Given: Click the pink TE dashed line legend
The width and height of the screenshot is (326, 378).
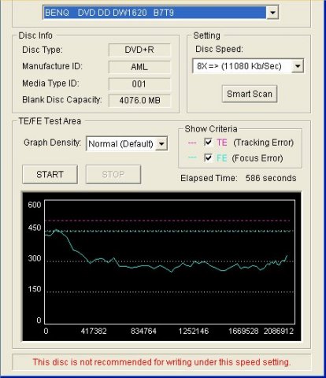Looking at the screenshot, I should pyautogui.click(x=192, y=143).
